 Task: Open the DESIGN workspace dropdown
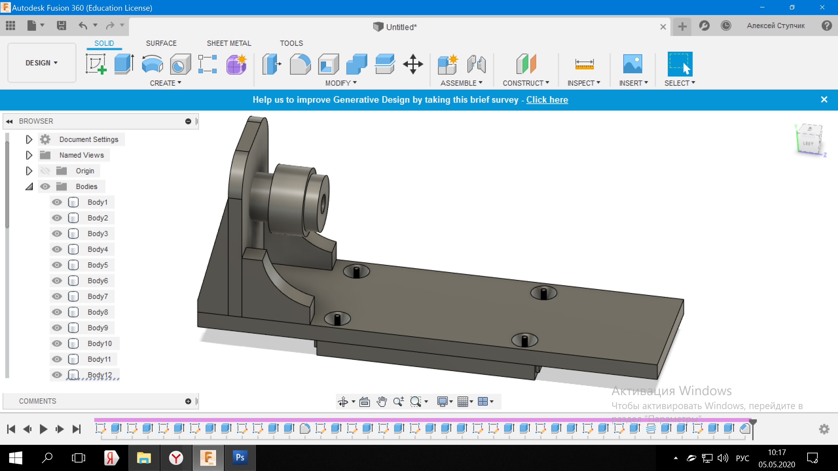pos(42,63)
